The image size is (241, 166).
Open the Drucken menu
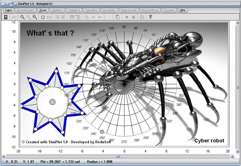click(x=169, y=10)
